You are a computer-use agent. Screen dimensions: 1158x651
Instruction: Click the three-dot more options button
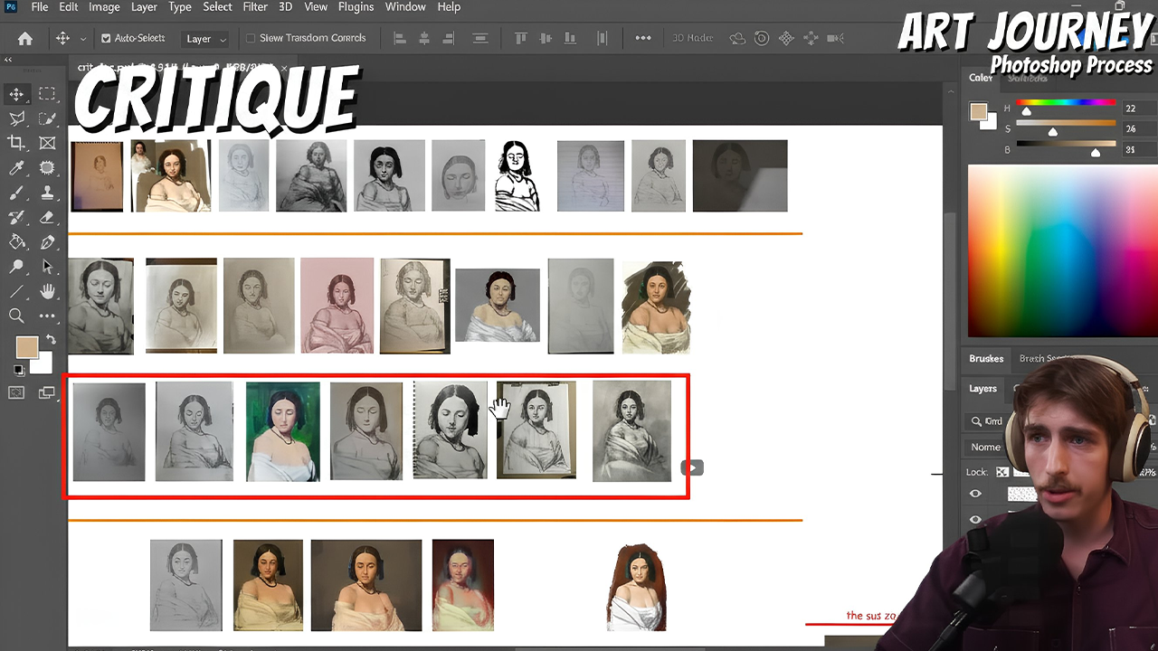(643, 38)
